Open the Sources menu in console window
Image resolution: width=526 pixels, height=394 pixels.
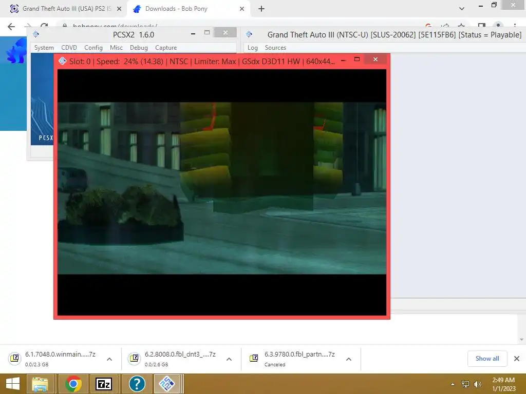pyautogui.click(x=275, y=48)
